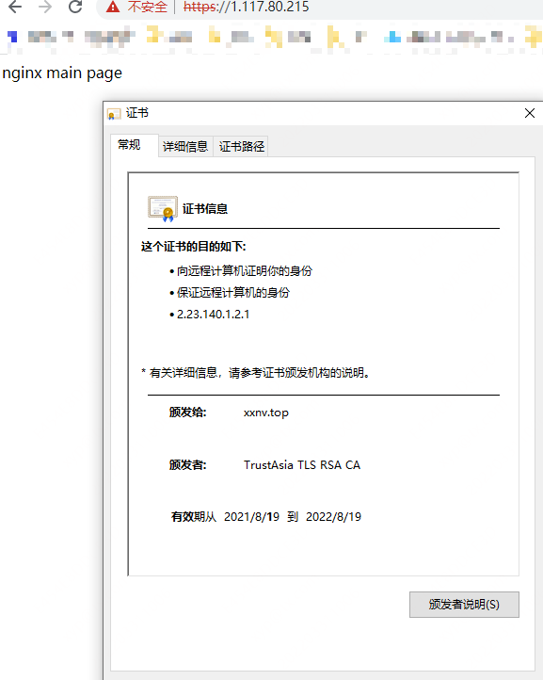Go back with the browser back arrow
The image size is (543, 680).
(15, 7)
